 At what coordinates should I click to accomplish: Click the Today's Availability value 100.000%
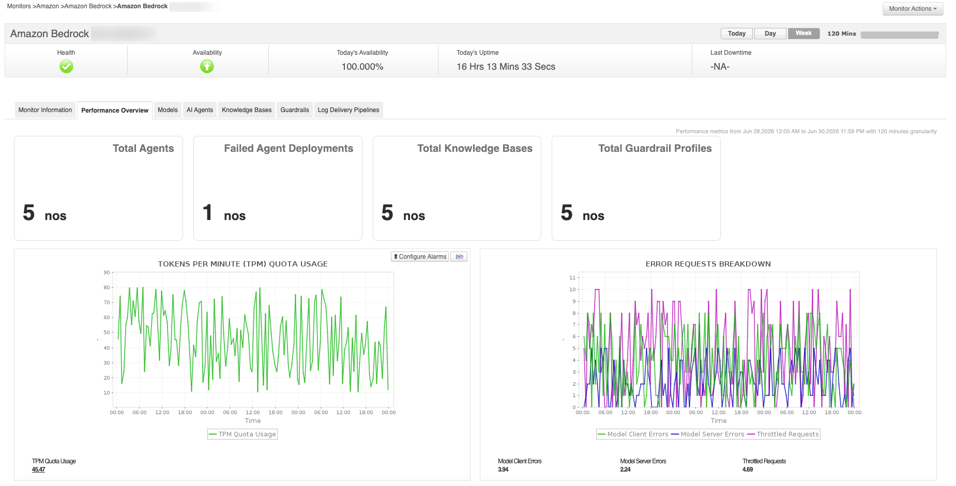coord(362,67)
